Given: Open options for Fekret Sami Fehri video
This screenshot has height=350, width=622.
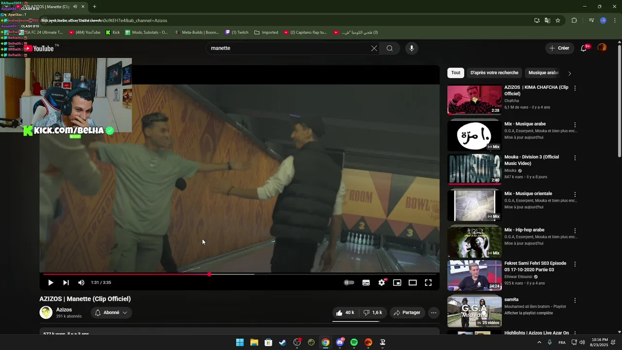Looking at the screenshot, I should pos(575,264).
